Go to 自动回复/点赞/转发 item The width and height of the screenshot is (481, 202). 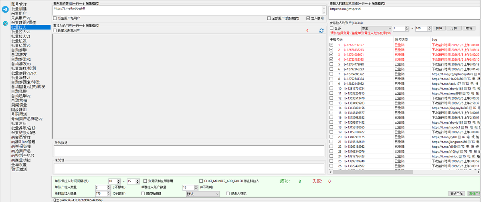28,87
